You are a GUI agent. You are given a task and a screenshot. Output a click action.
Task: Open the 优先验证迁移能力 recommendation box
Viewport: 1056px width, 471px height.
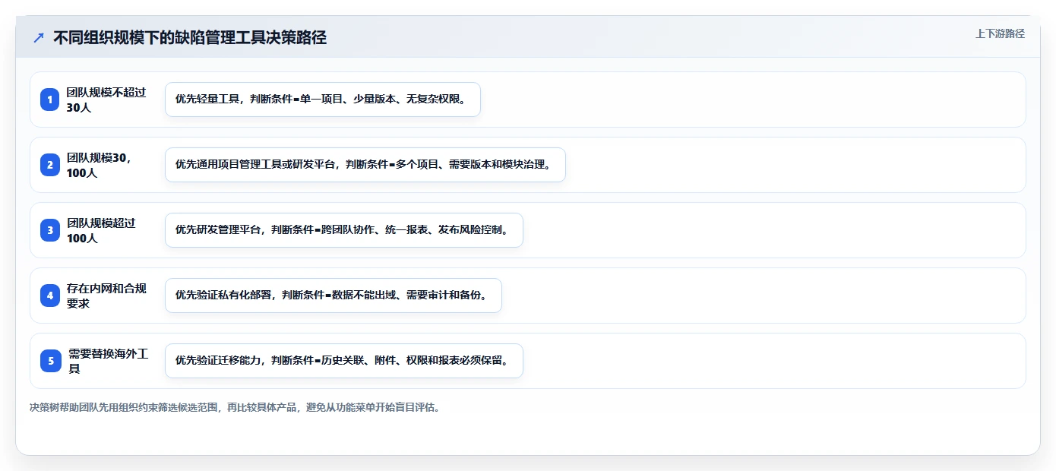click(344, 361)
